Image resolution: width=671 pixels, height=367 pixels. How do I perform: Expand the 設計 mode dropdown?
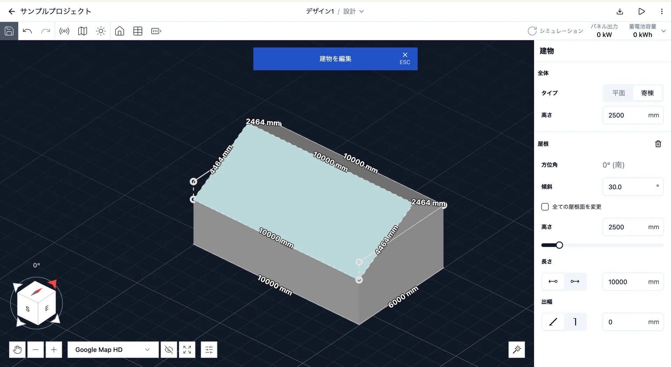pyautogui.click(x=353, y=12)
